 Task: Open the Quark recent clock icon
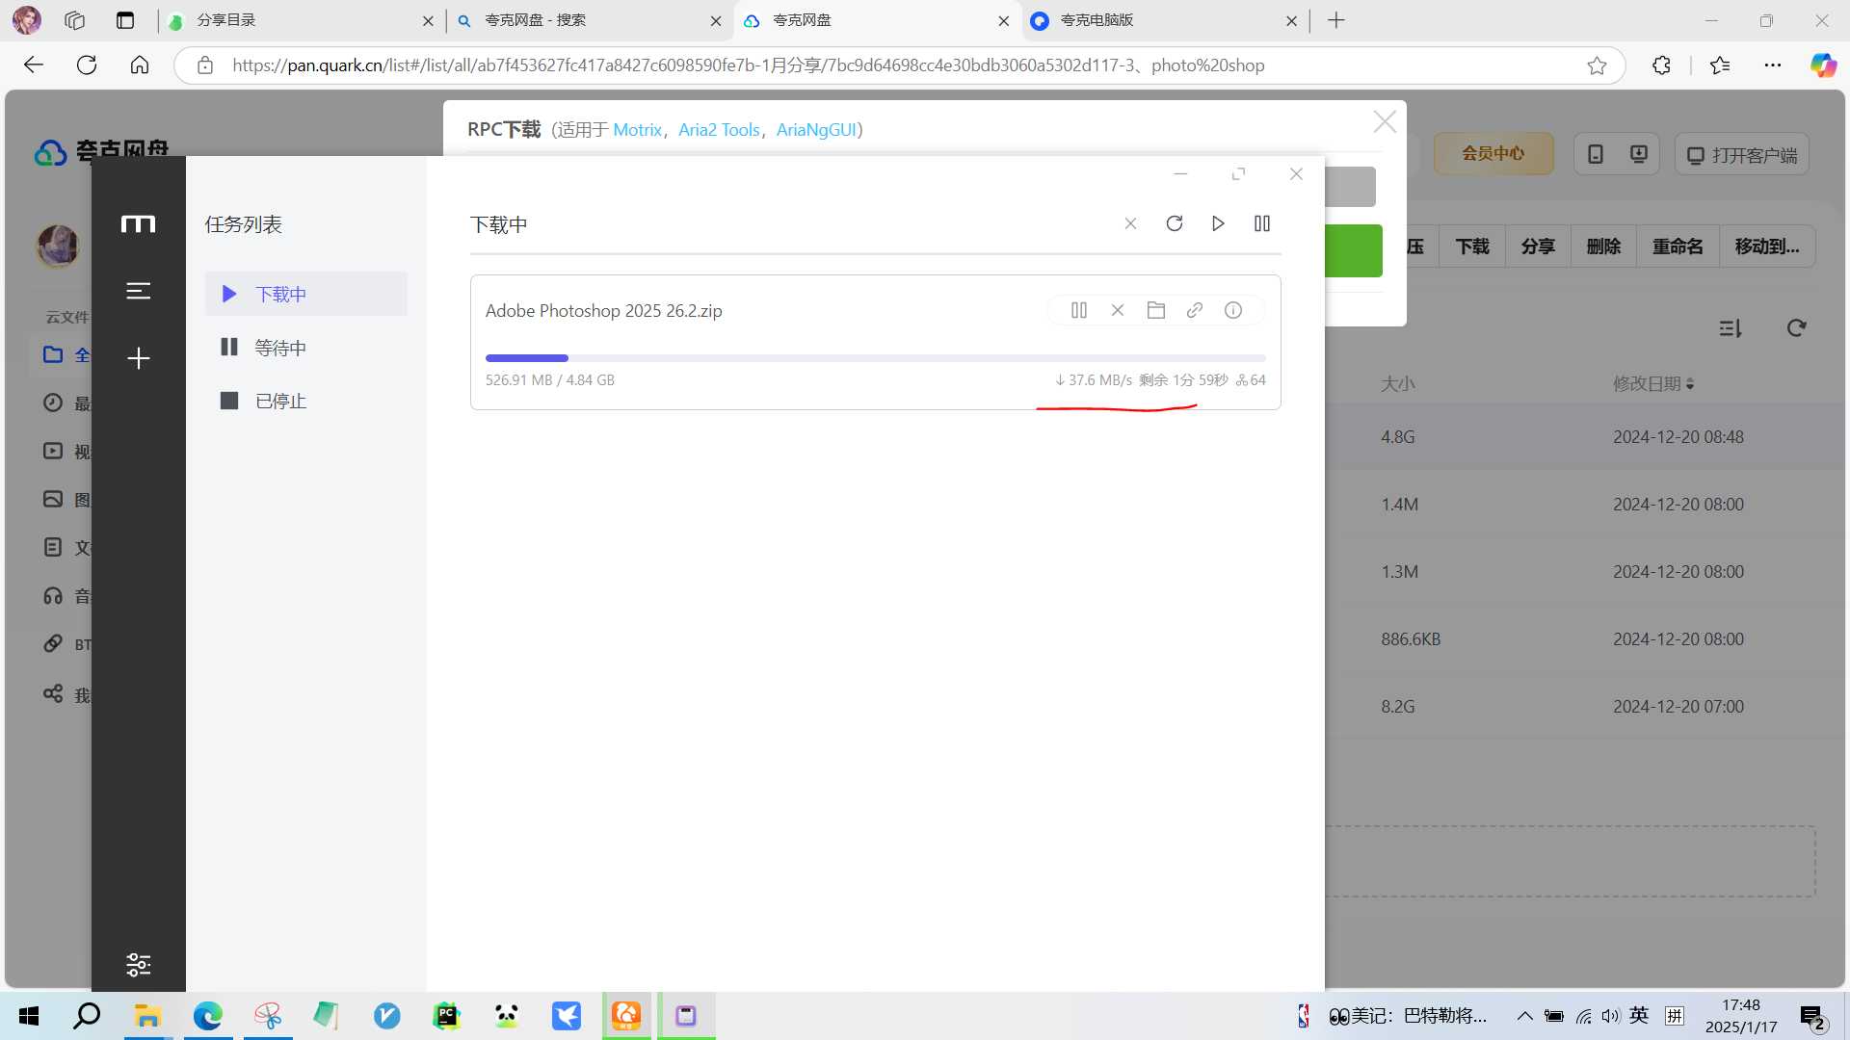click(x=53, y=403)
